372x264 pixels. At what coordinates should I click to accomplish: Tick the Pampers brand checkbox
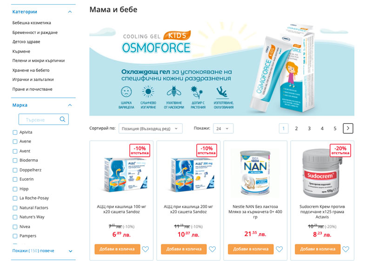[x=15, y=236]
